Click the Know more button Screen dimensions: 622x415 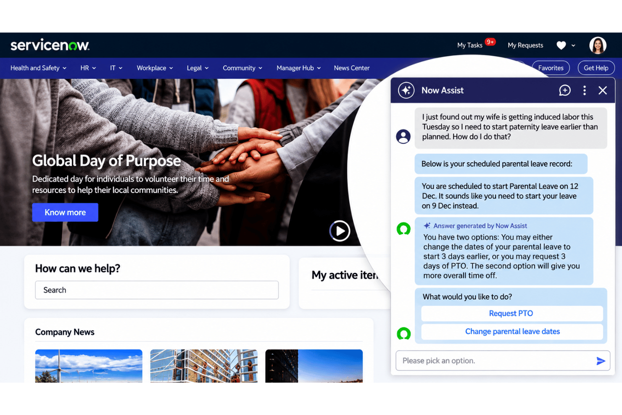65,212
